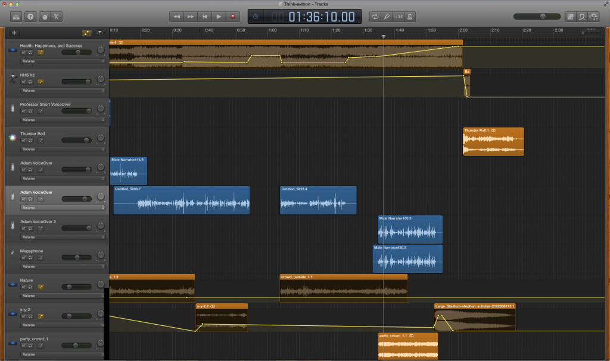Toggle the Metronome button
Viewport: 610px width, 361px height.
click(x=410, y=17)
